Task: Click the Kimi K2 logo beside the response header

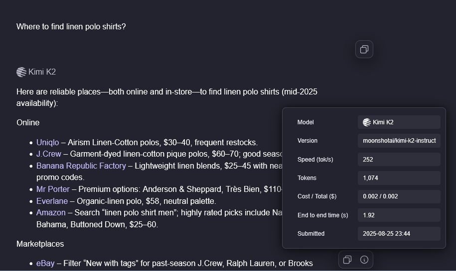Action: tap(21, 72)
